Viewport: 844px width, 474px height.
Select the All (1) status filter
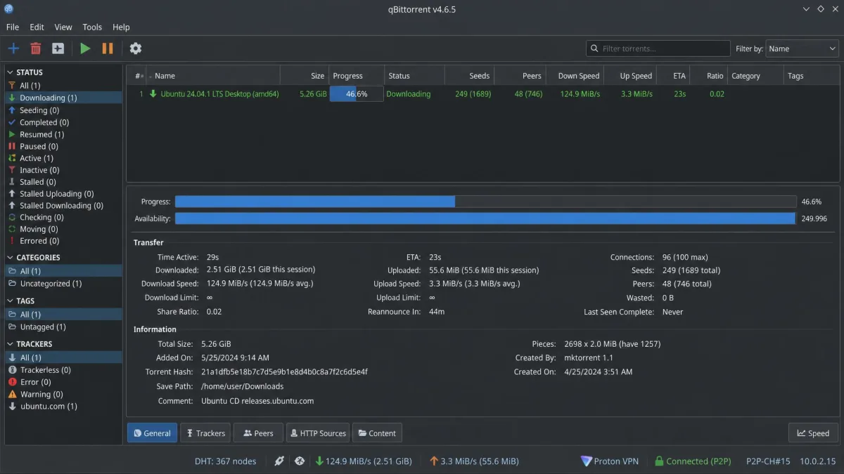pyautogui.click(x=63, y=86)
